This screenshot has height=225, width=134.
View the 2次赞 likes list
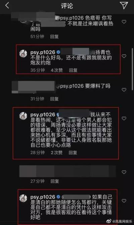[57, 152]
